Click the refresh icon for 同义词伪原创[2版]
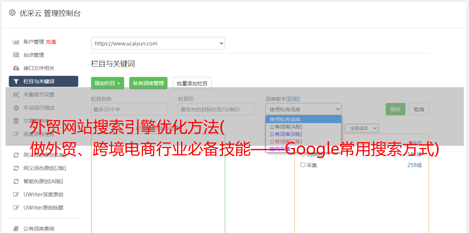The height and width of the screenshot is (233, 469). point(16,168)
